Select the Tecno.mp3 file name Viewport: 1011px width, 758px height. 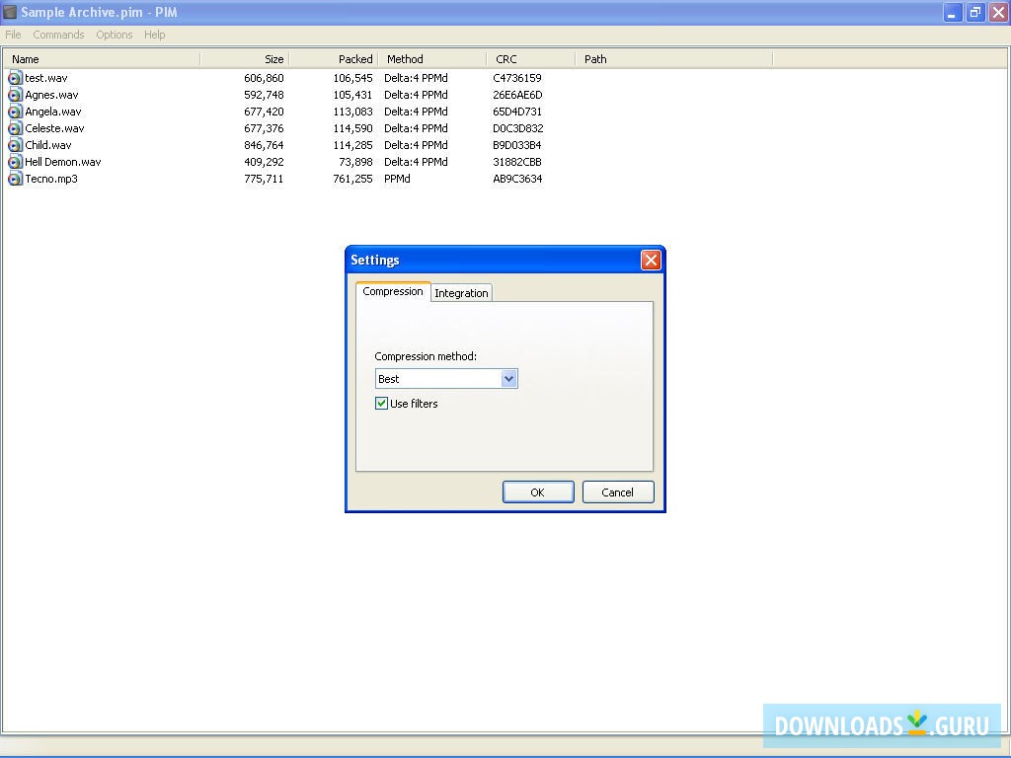click(x=51, y=179)
